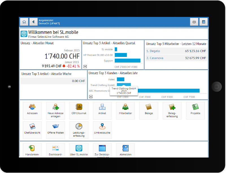Click the ABC Promotions long bar
This screenshot has width=226, height=173.
pyautogui.click(x=168, y=91)
